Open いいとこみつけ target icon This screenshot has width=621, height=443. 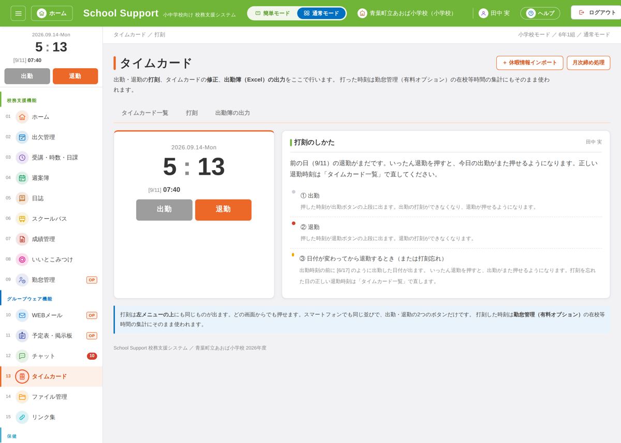coord(22,259)
